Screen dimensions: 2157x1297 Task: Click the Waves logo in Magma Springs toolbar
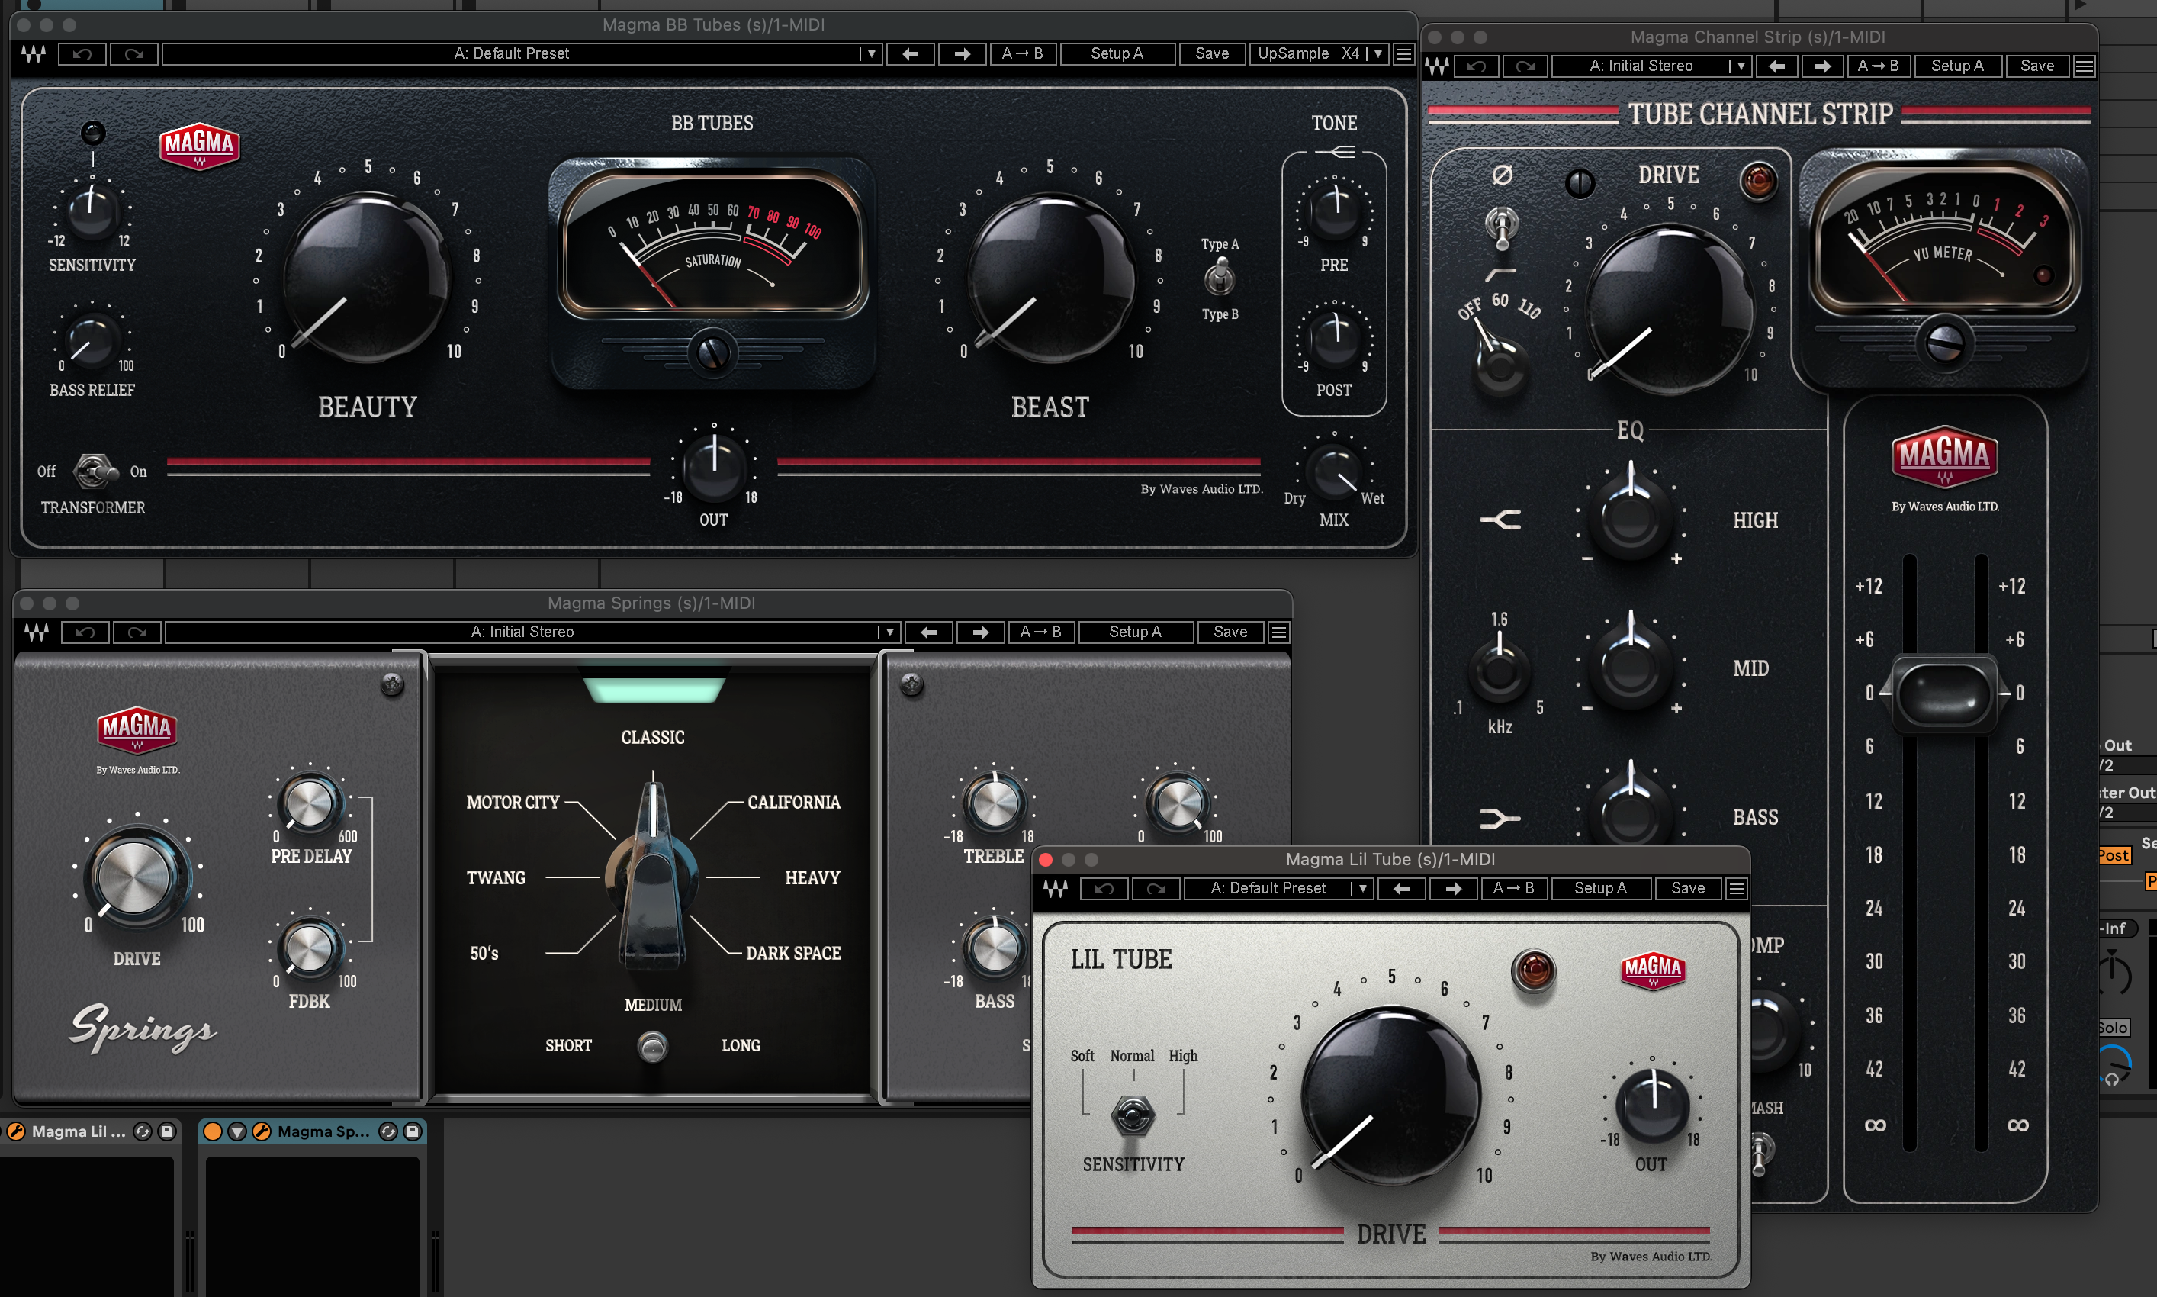coord(37,632)
